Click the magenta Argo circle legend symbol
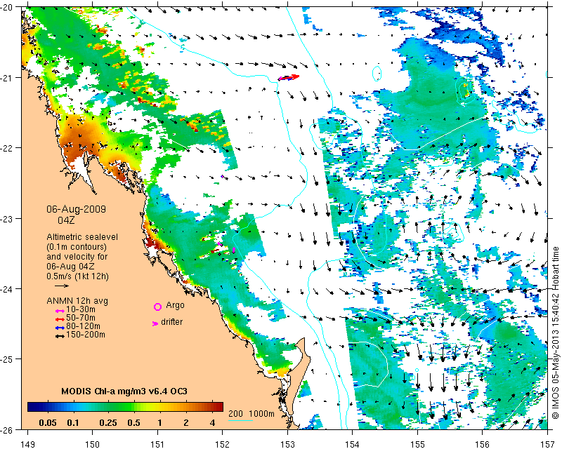Viewport: 562px width, 449px height. click(x=157, y=307)
